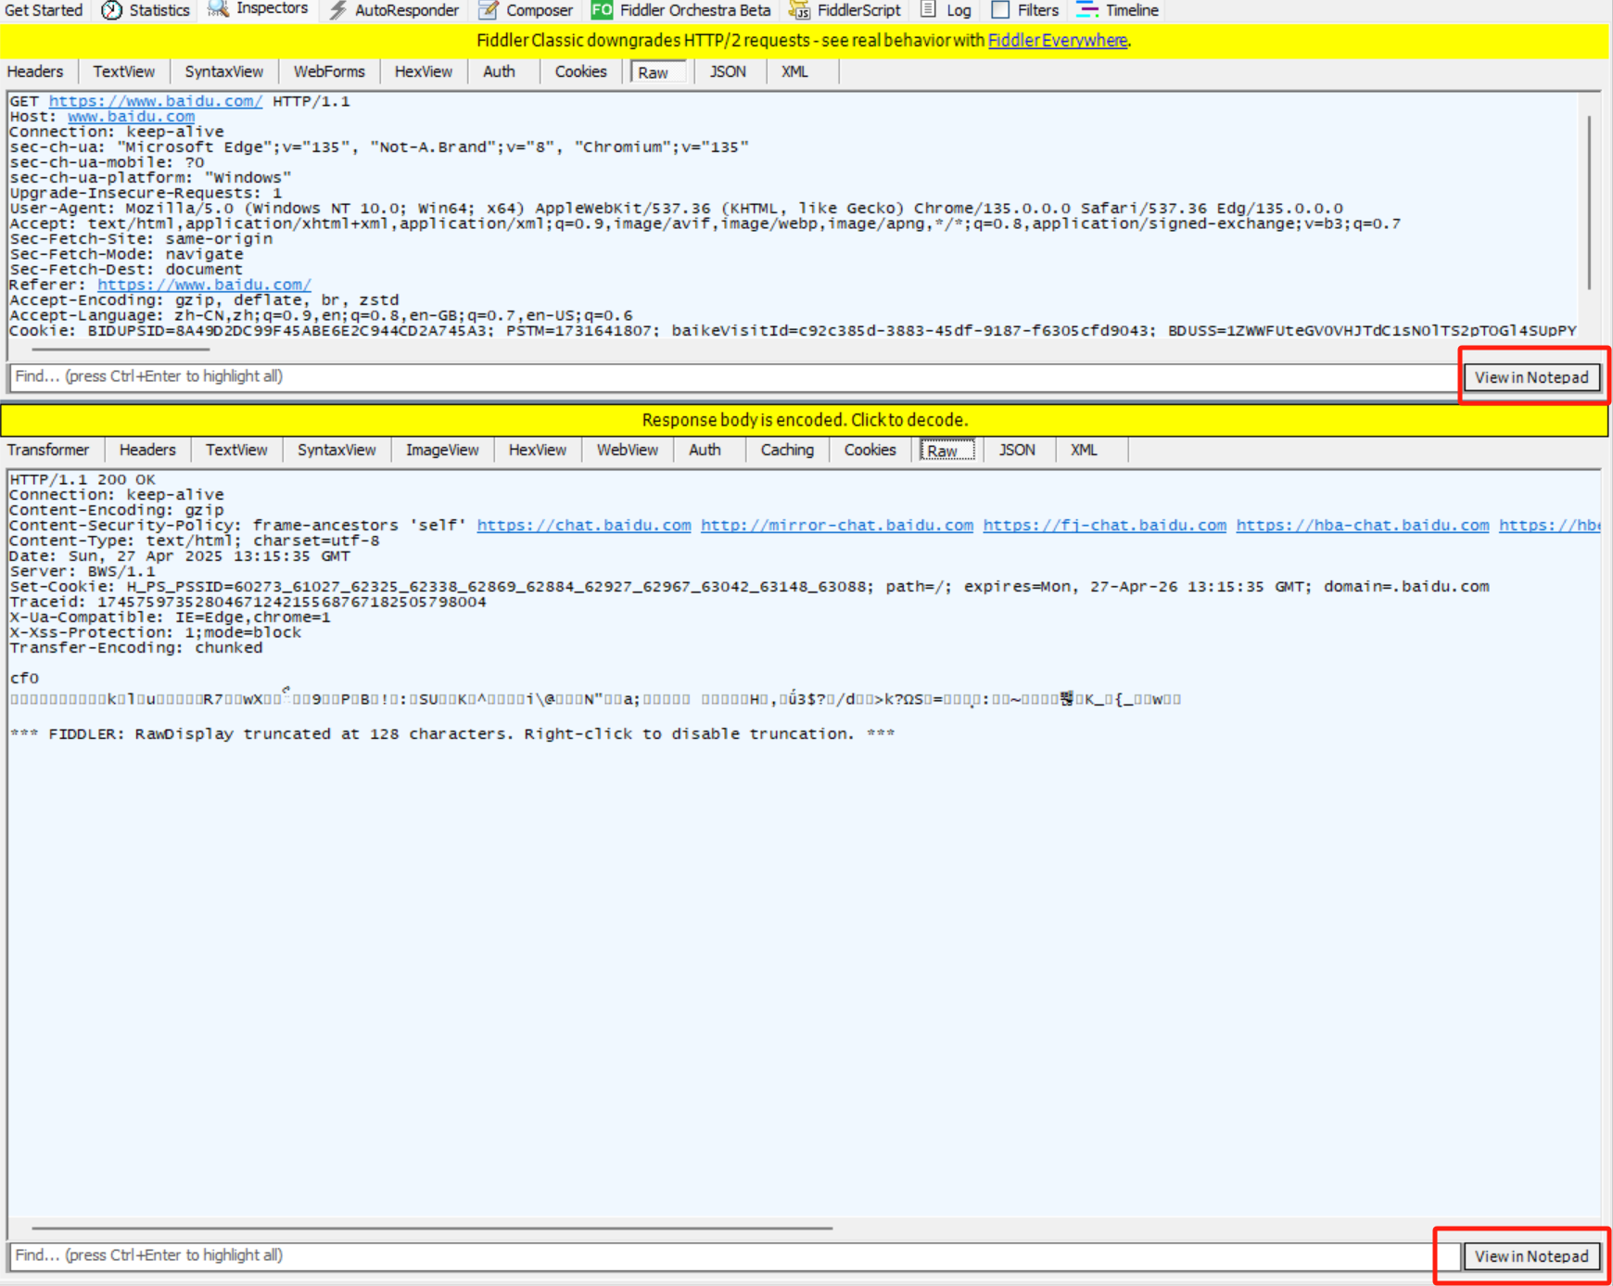Click the 'Transfer-Encoding: chunked' header line
Image resolution: width=1613 pixels, height=1286 pixels.
[x=136, y=648]
